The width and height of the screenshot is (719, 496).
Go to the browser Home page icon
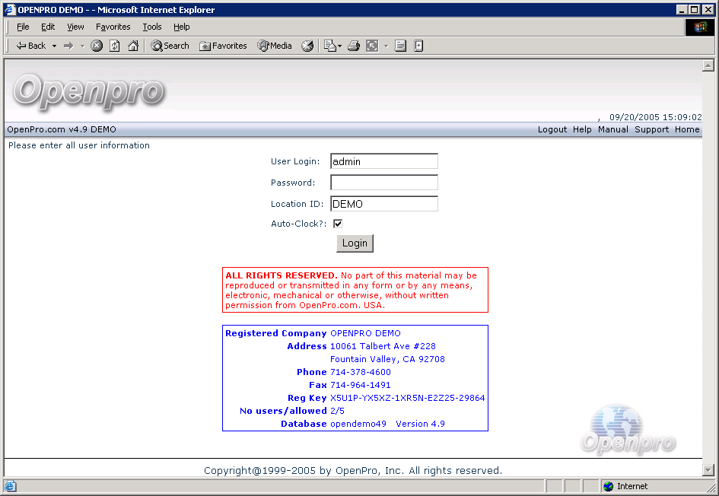[133, 46]
